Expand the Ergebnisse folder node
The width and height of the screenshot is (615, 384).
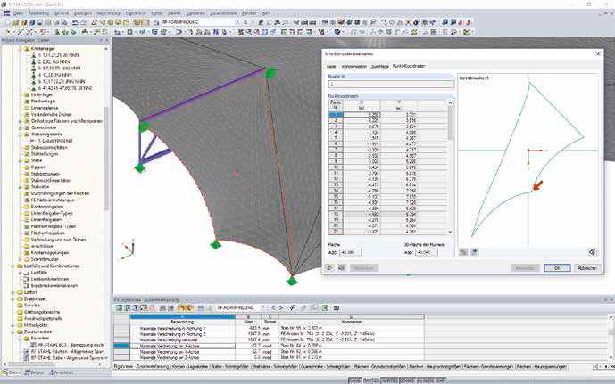13,299
